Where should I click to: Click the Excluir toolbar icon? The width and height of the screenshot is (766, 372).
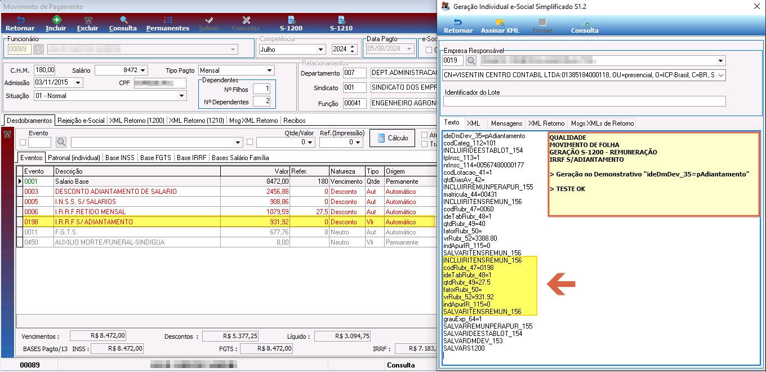point(88,20)
